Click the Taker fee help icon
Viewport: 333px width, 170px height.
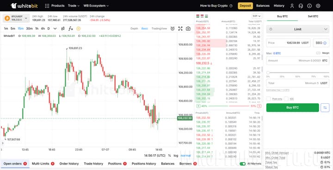[321, 162]
